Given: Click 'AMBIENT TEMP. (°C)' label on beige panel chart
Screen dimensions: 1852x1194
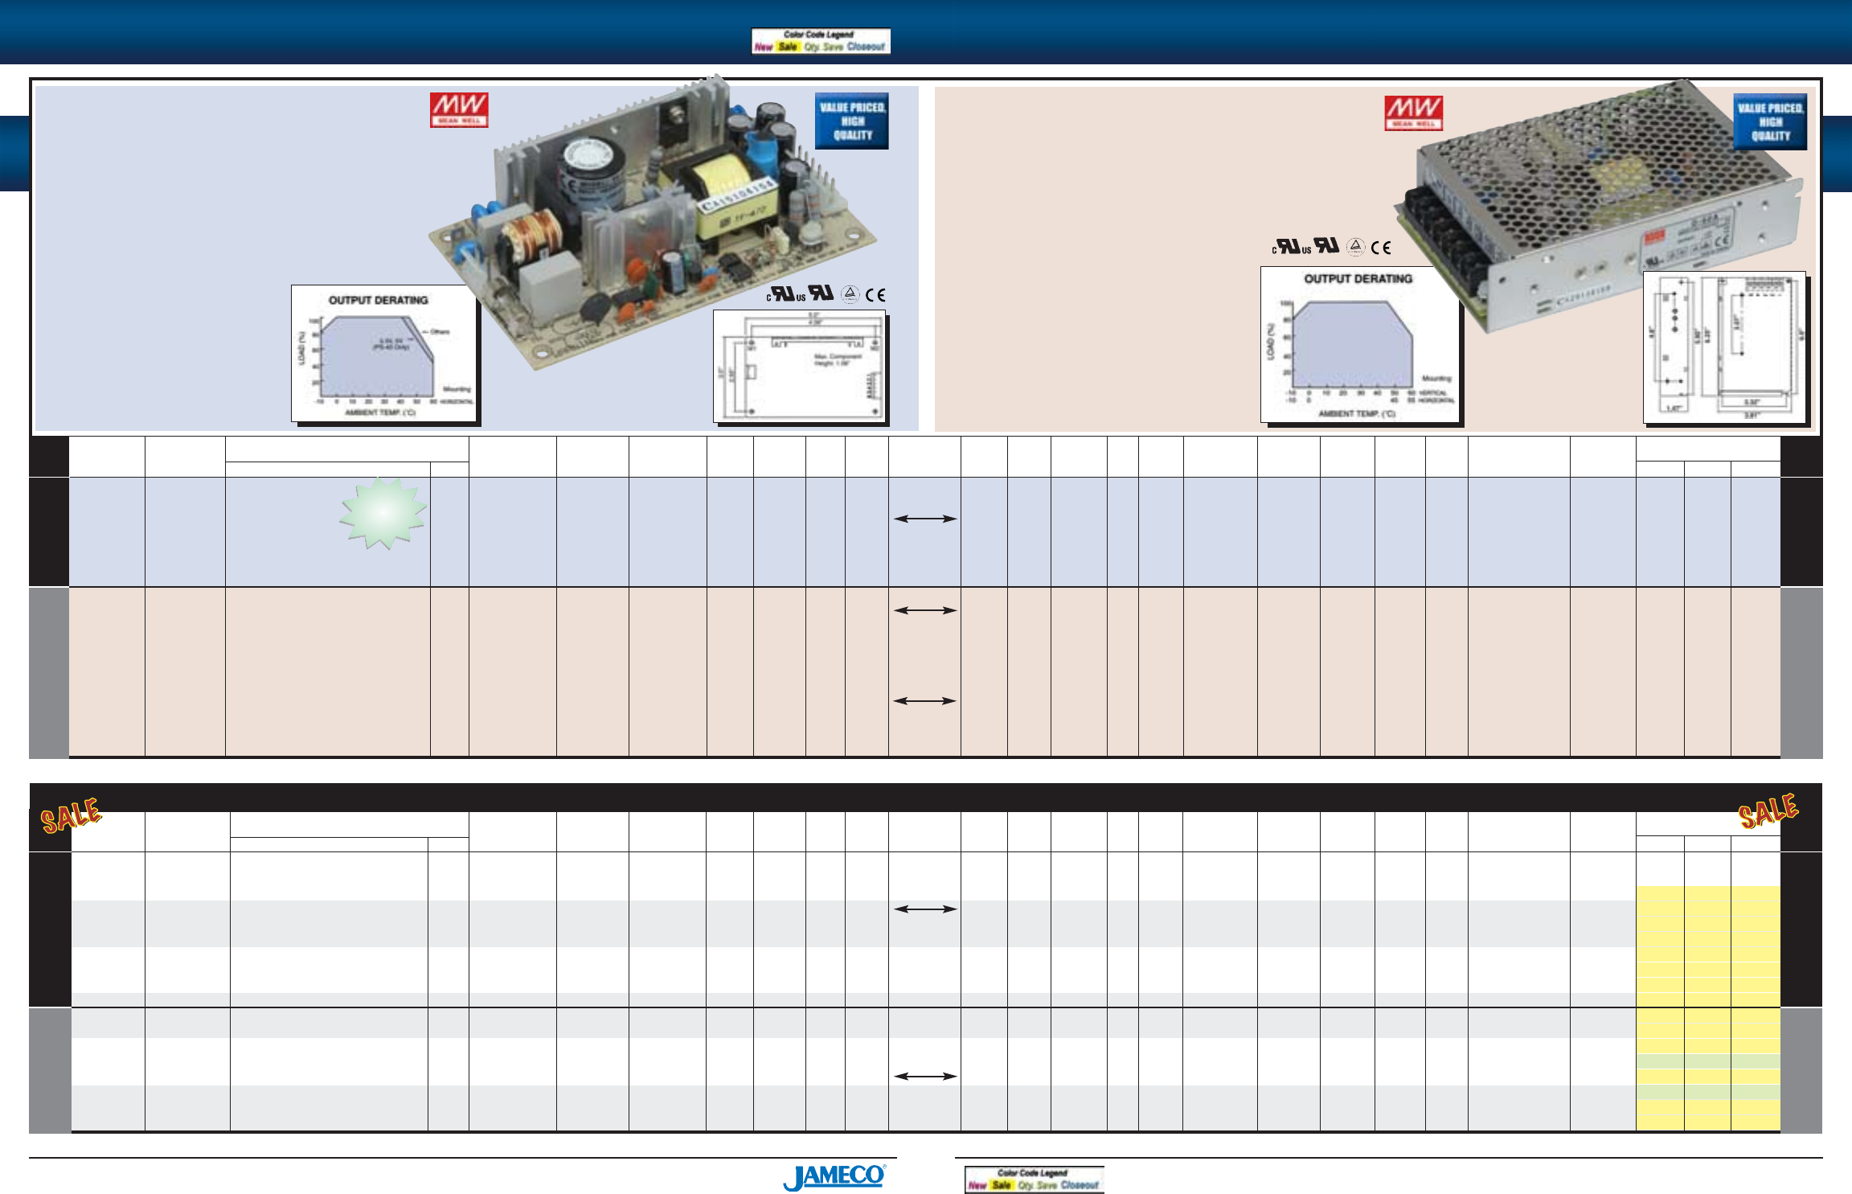Looking at the screenshot, I should pyautogui.click(x=1357, y=414).
